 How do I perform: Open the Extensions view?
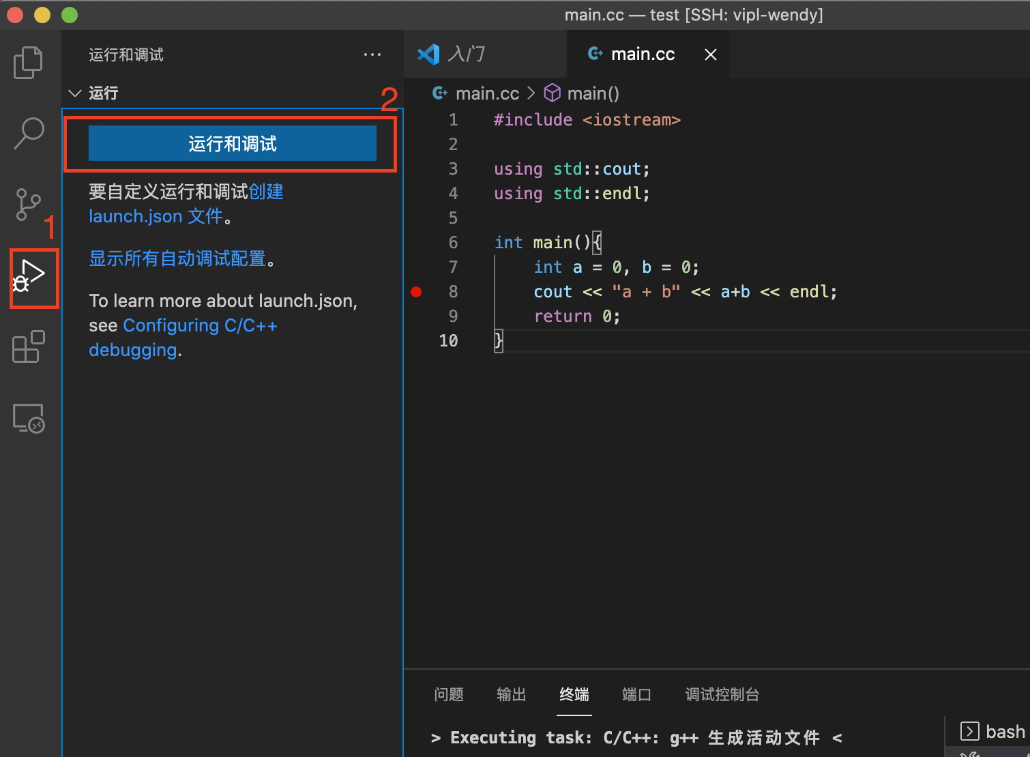click(29, 347)
